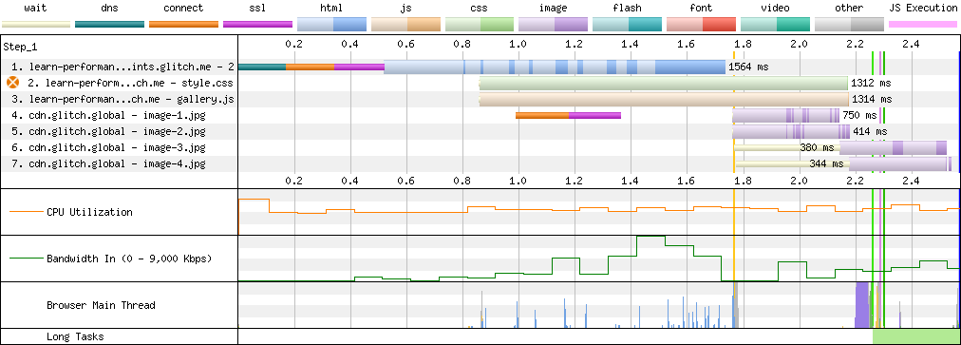Click the Long Tasks label

[75, 337]
